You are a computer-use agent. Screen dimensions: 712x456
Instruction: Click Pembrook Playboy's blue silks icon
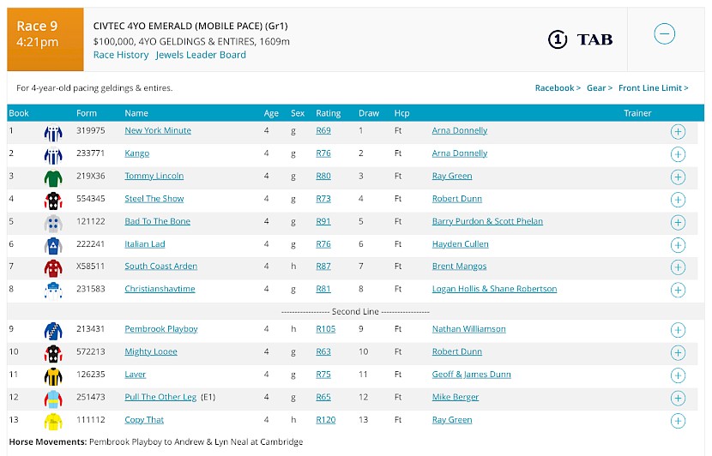pos(53,330)
